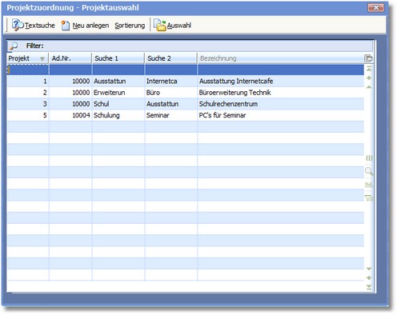Click the Neu anlegen document icon

66,26
